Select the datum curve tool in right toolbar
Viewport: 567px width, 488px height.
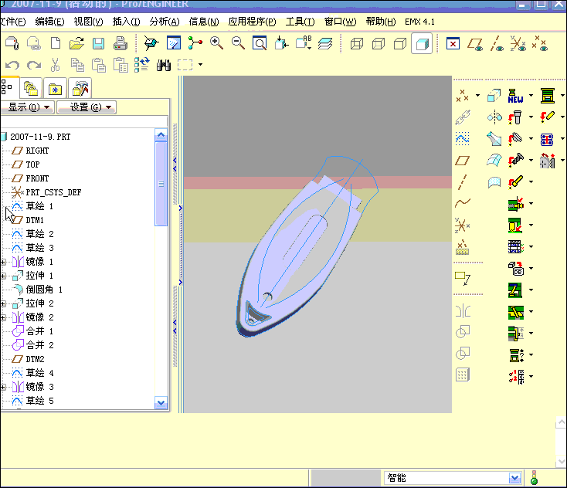coord(463,203)
